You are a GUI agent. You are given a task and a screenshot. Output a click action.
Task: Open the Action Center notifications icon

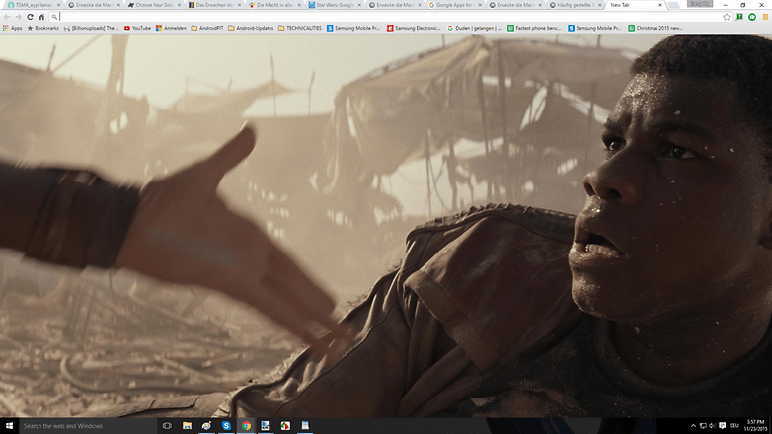[723, 426]
